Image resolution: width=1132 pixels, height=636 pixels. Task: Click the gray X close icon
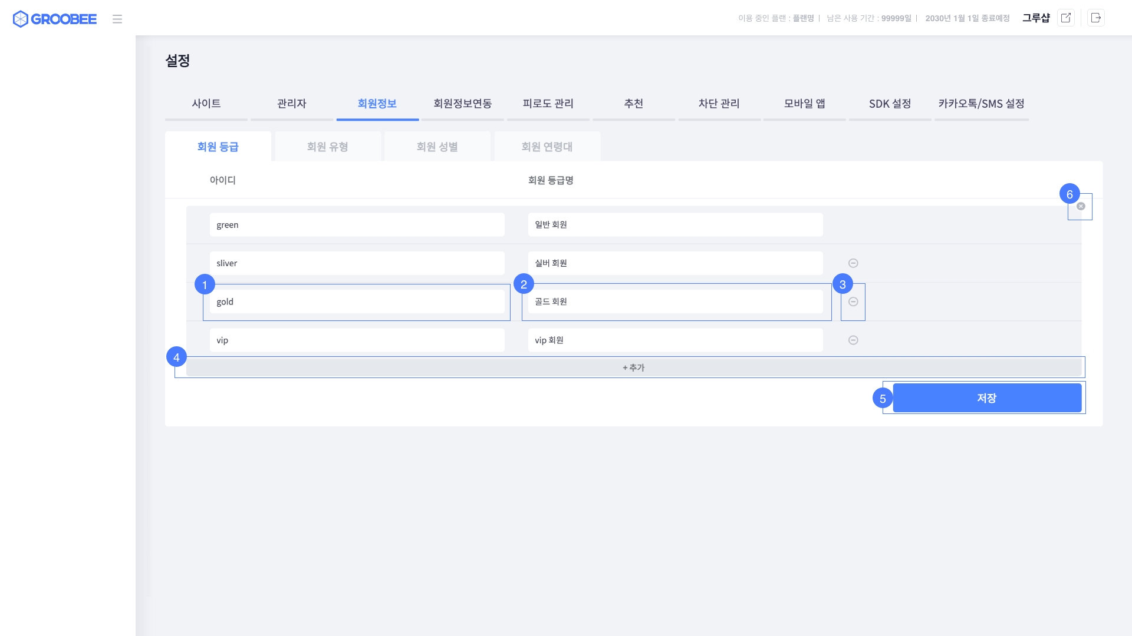point(1081,206)
